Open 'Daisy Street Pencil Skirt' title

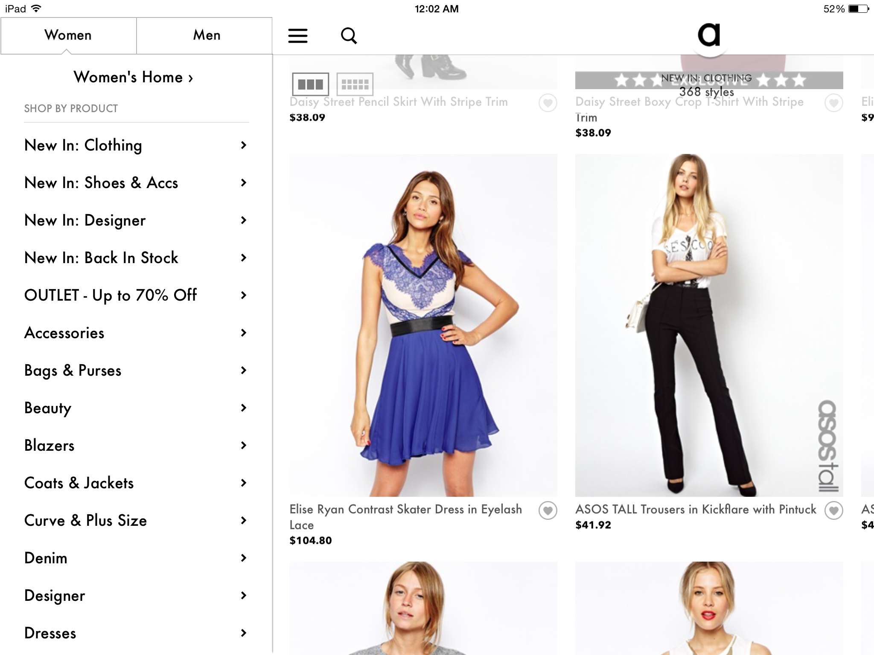(399, 102)
